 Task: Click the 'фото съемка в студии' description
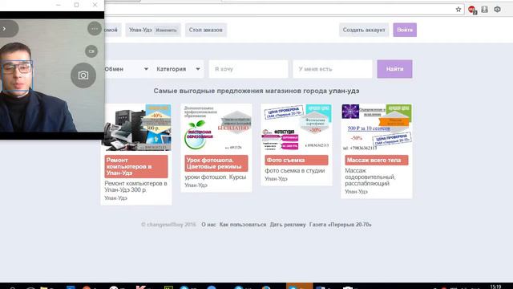[x=295, y=171]
